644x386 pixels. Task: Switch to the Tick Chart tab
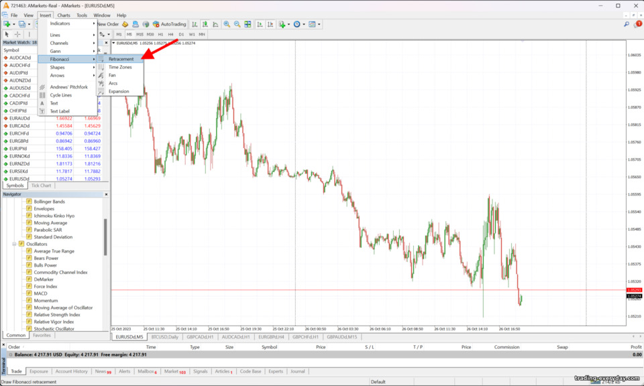click(x=41, y=186)
